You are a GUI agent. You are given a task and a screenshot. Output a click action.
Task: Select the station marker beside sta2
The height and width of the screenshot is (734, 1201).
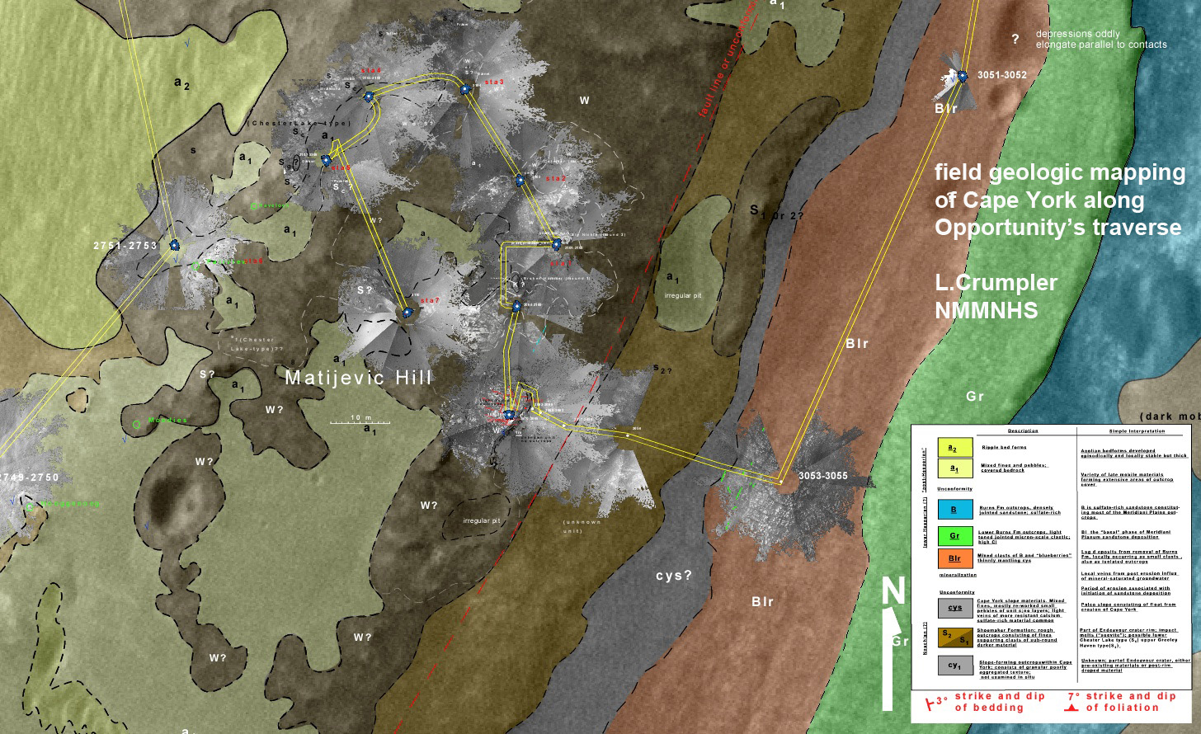pos(520,181)
